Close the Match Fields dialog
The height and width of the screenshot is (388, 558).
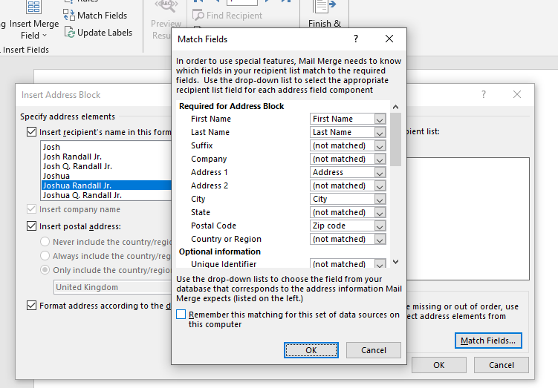[x=389, y=39]
